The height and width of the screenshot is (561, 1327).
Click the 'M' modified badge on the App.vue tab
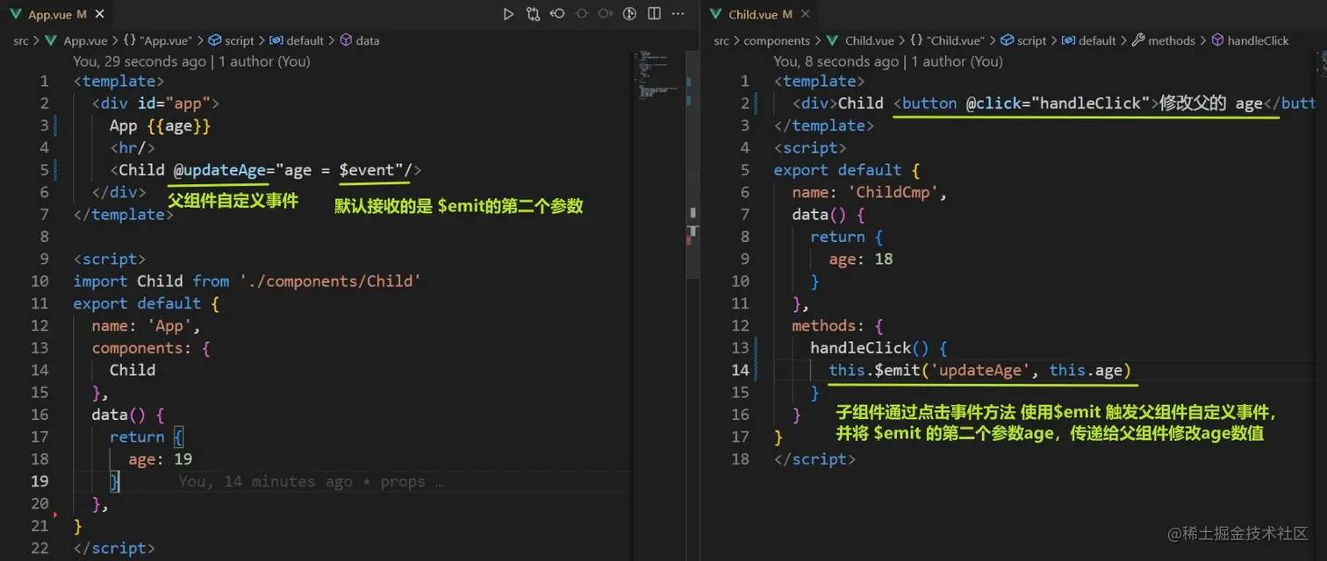(x=82, y=15)
